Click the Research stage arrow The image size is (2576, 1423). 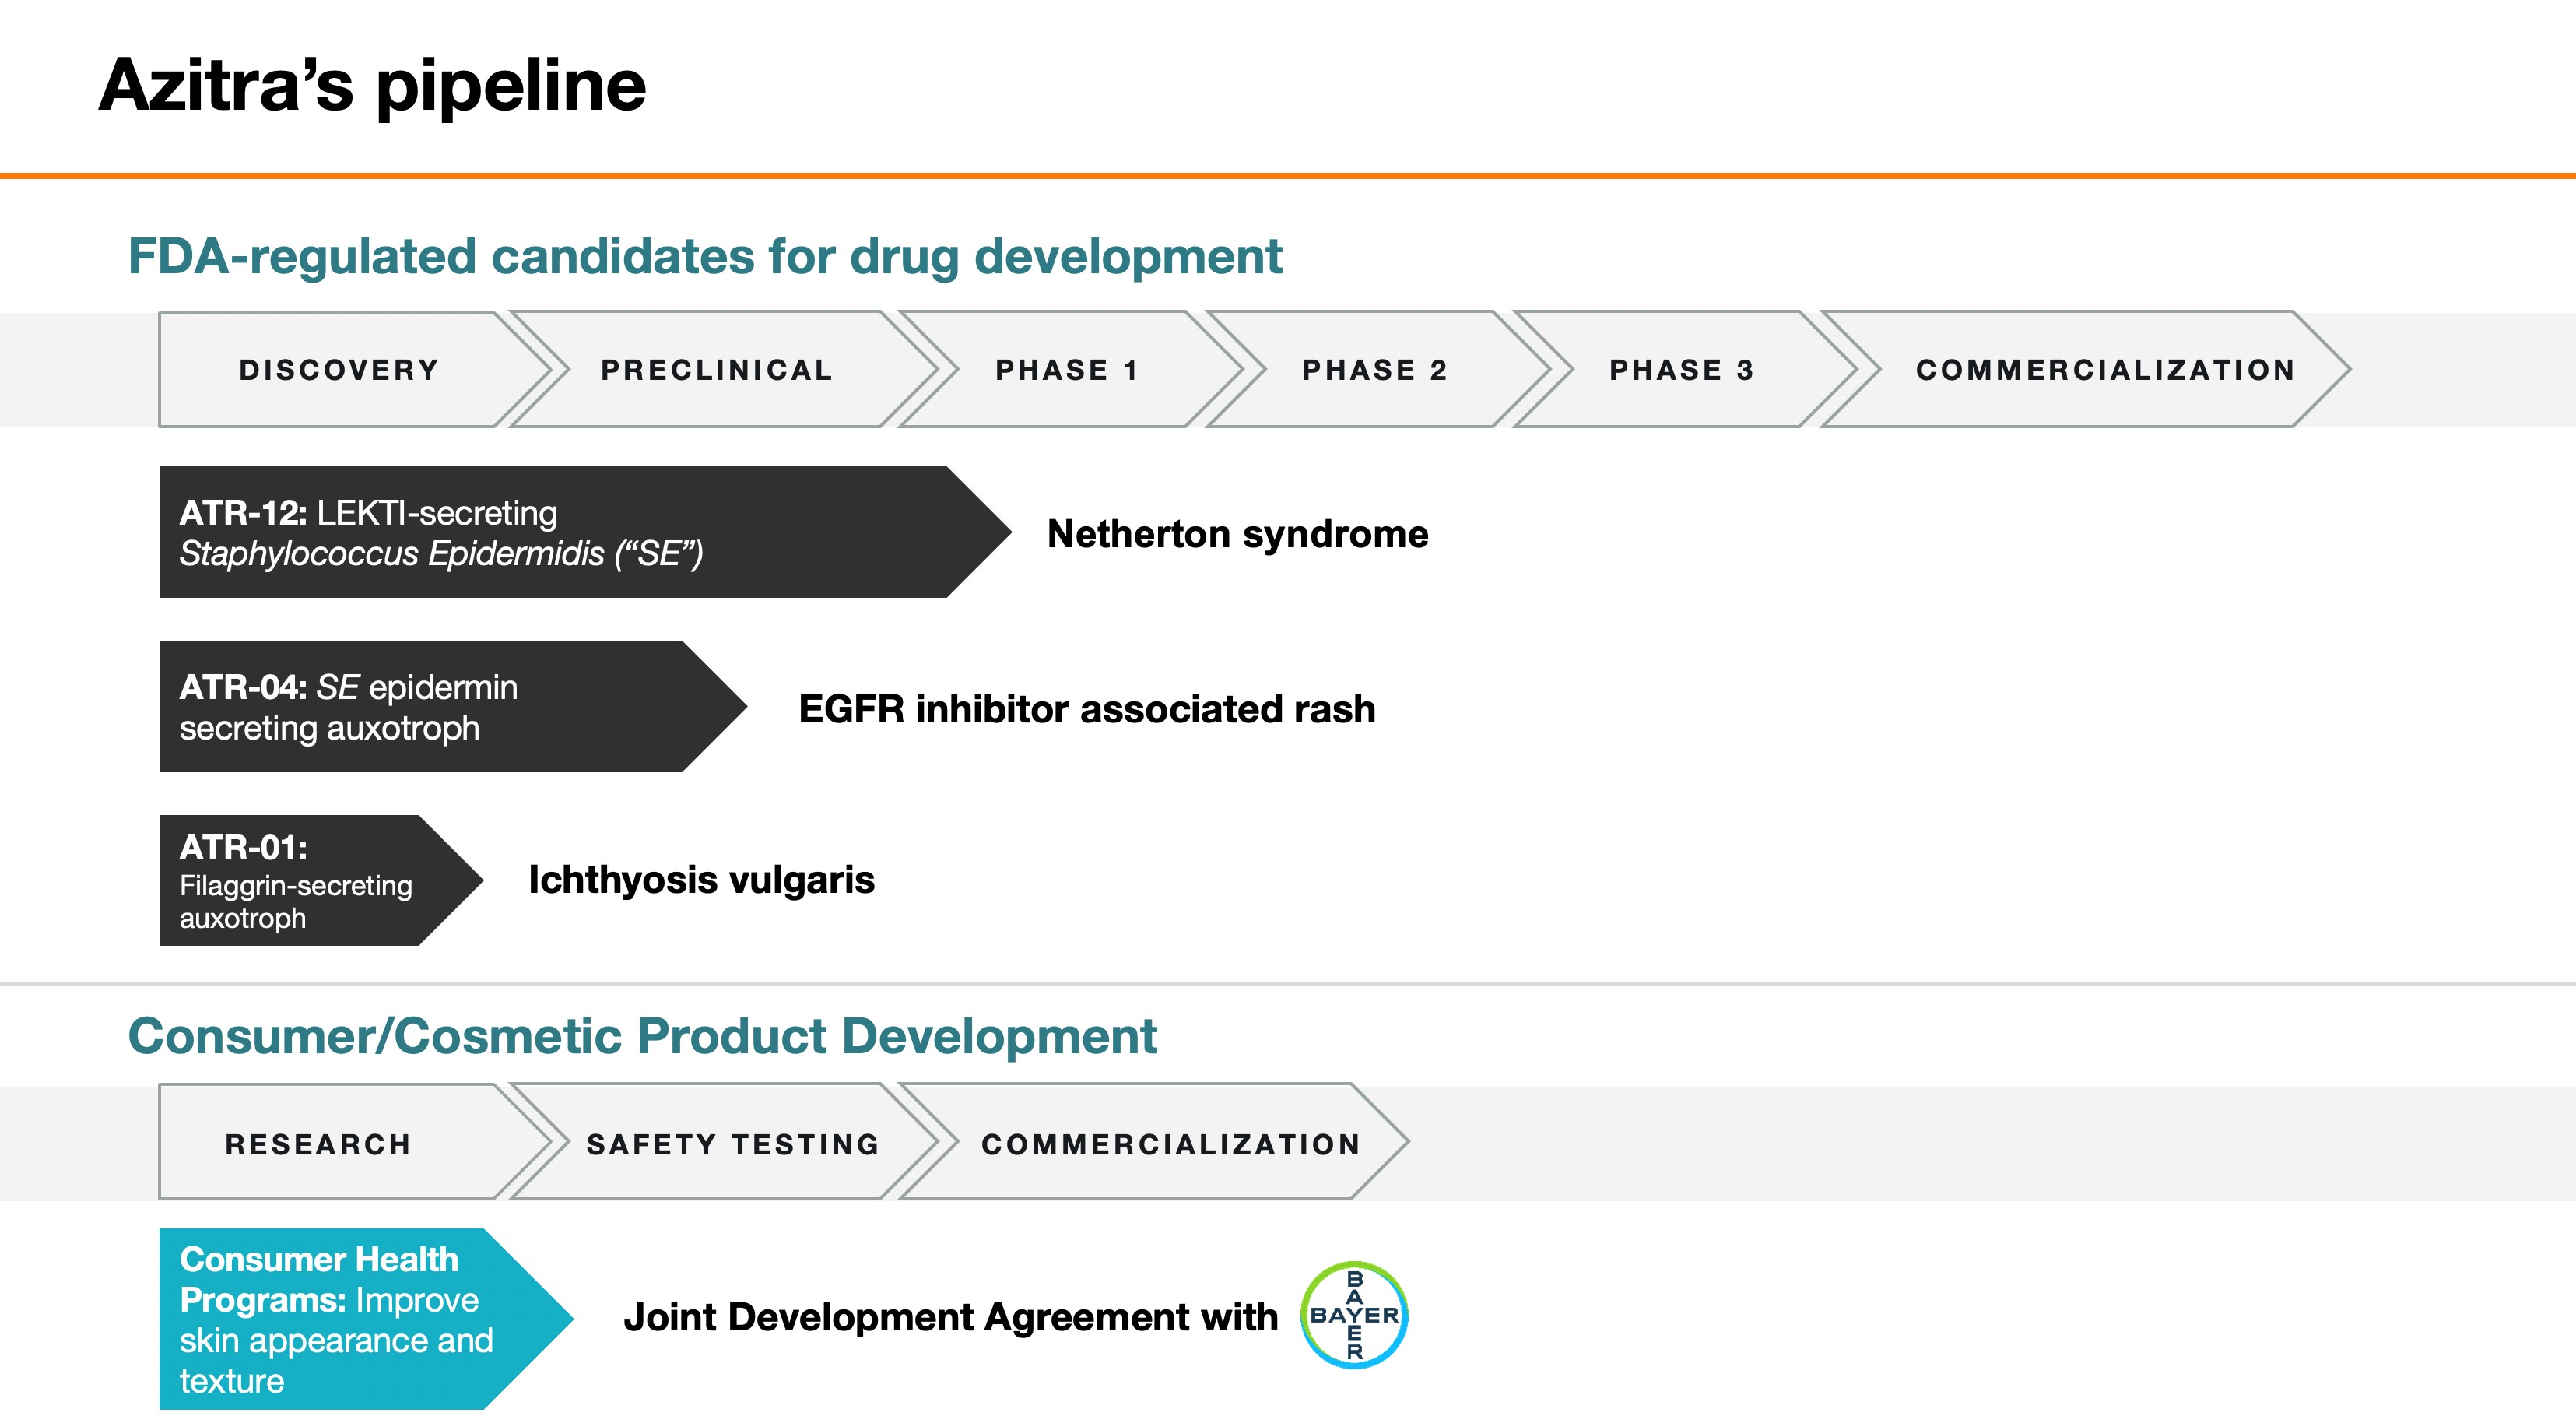pyautogui.click(x=318, y=1144)
